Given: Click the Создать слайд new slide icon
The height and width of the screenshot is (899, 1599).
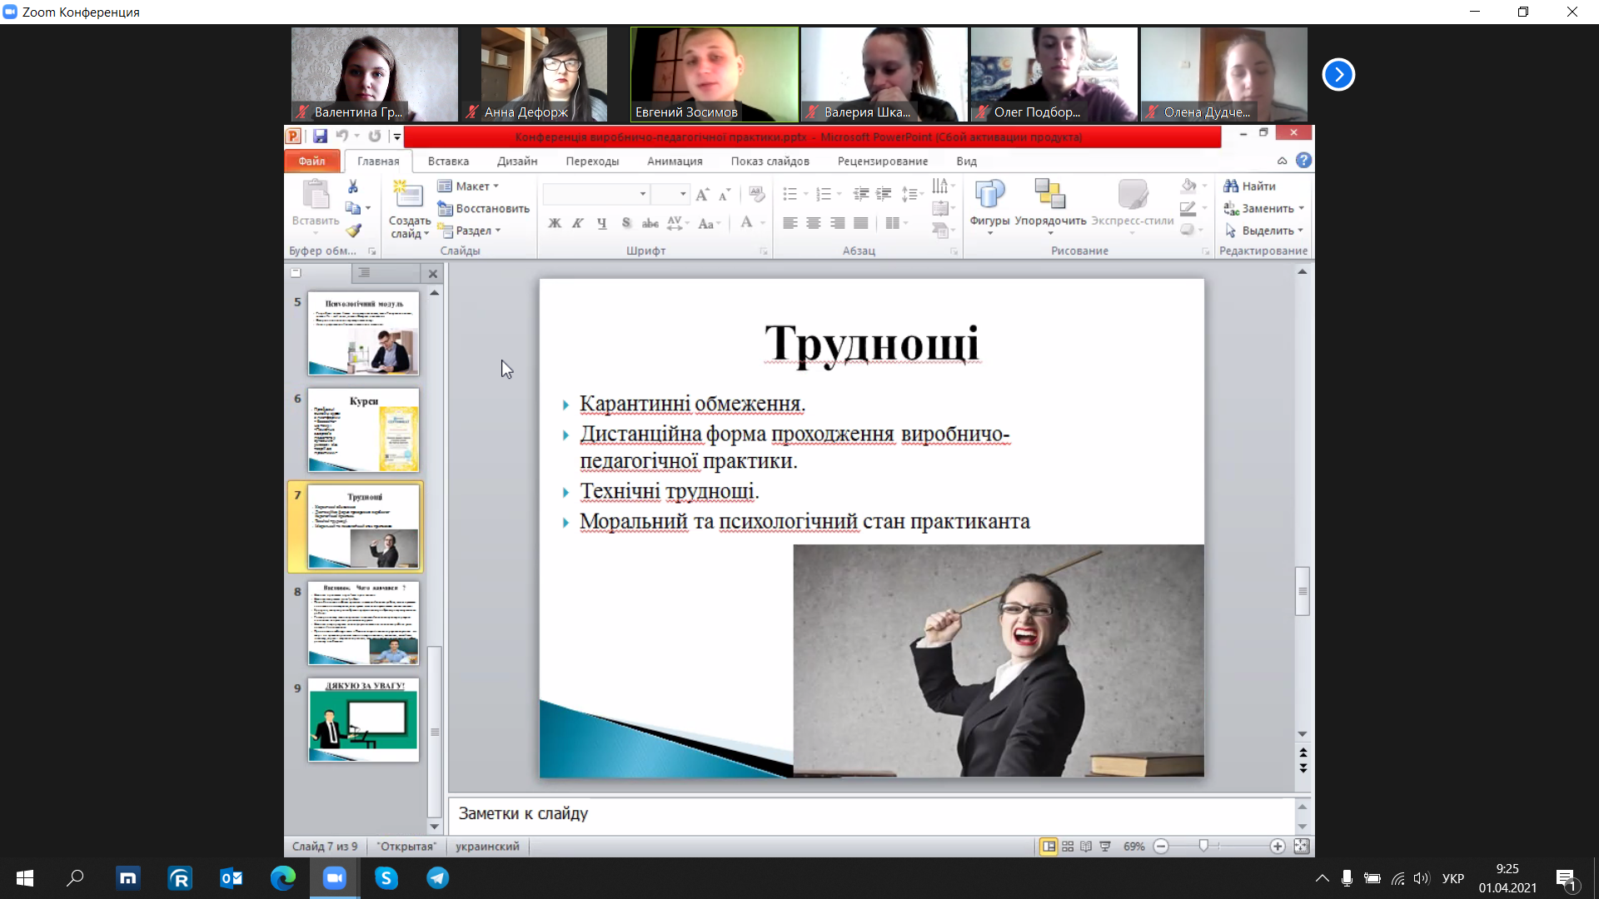Looking at the screenshot, I should click(408, 196).
